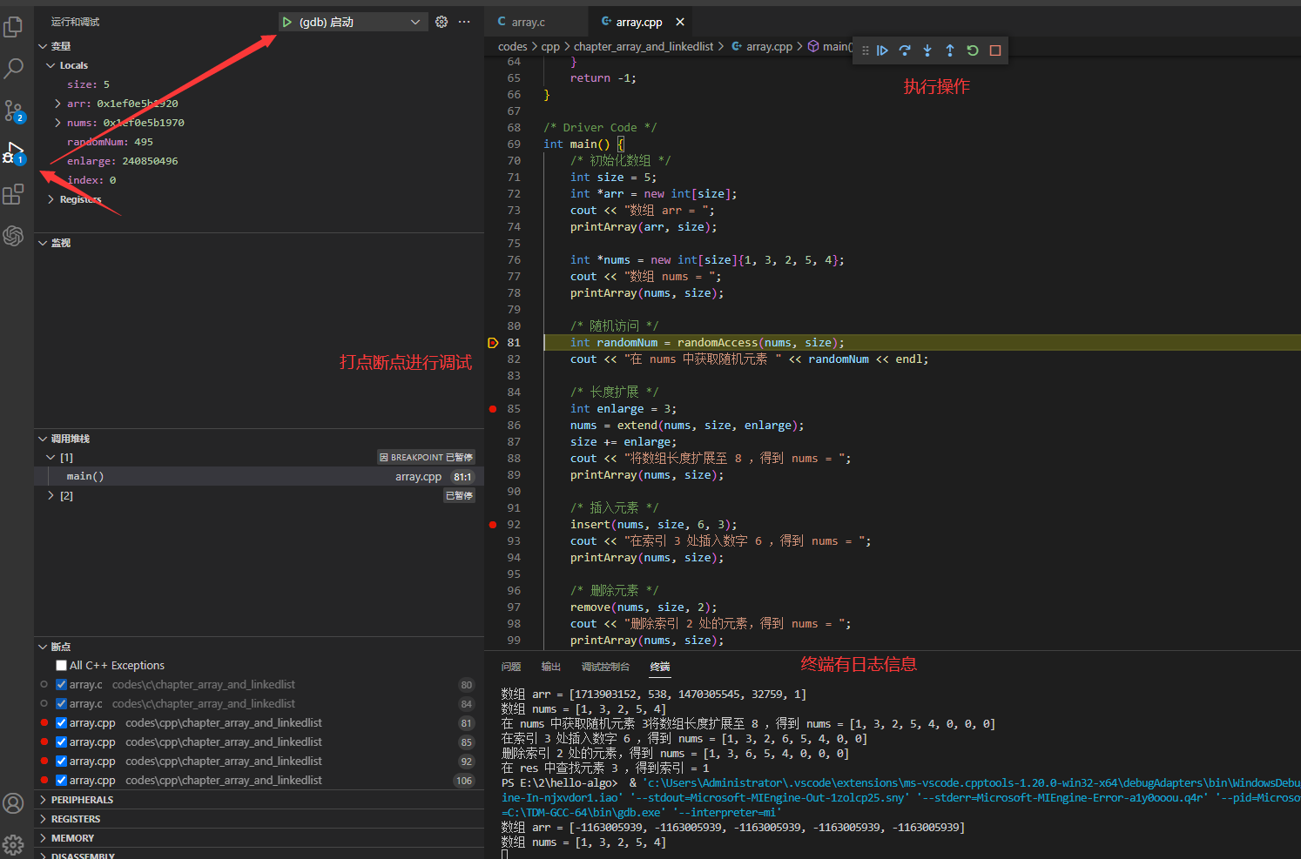Click Step Out in the debug toolbar
This screenshot has width=1301, height=859.
click(950, 50)
